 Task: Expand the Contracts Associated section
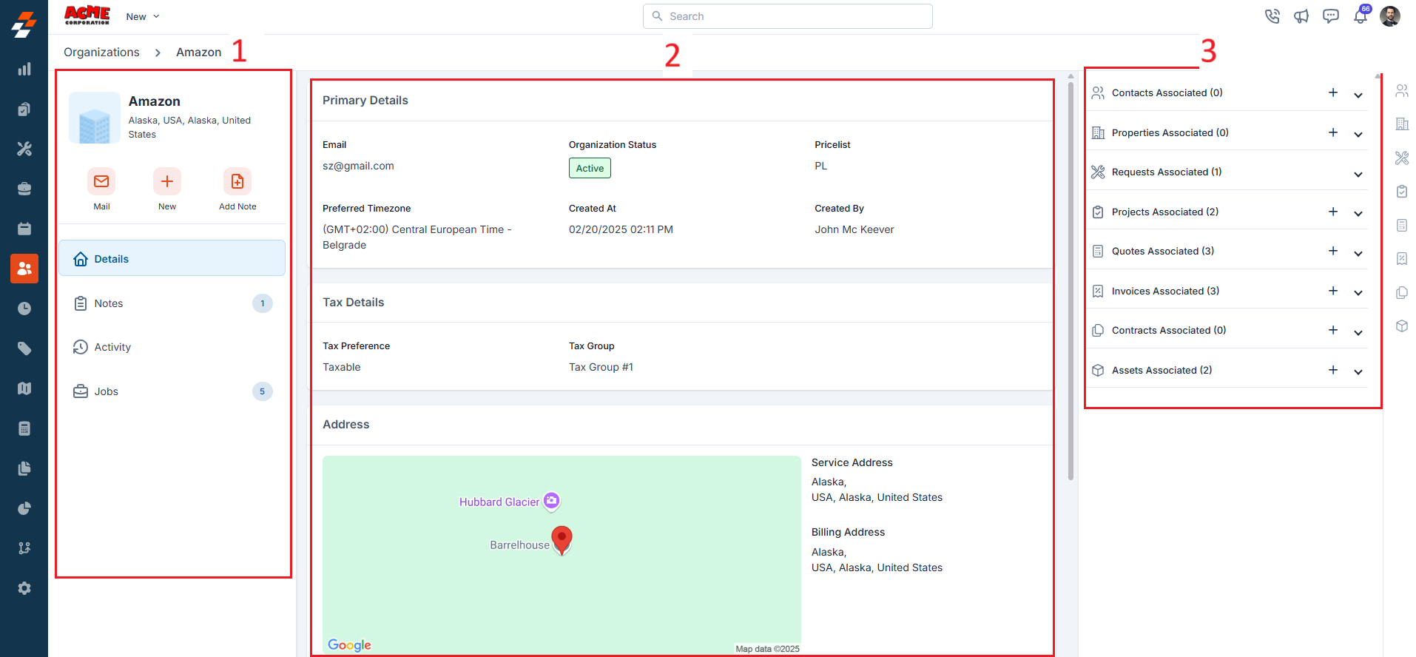[1358, 333]
